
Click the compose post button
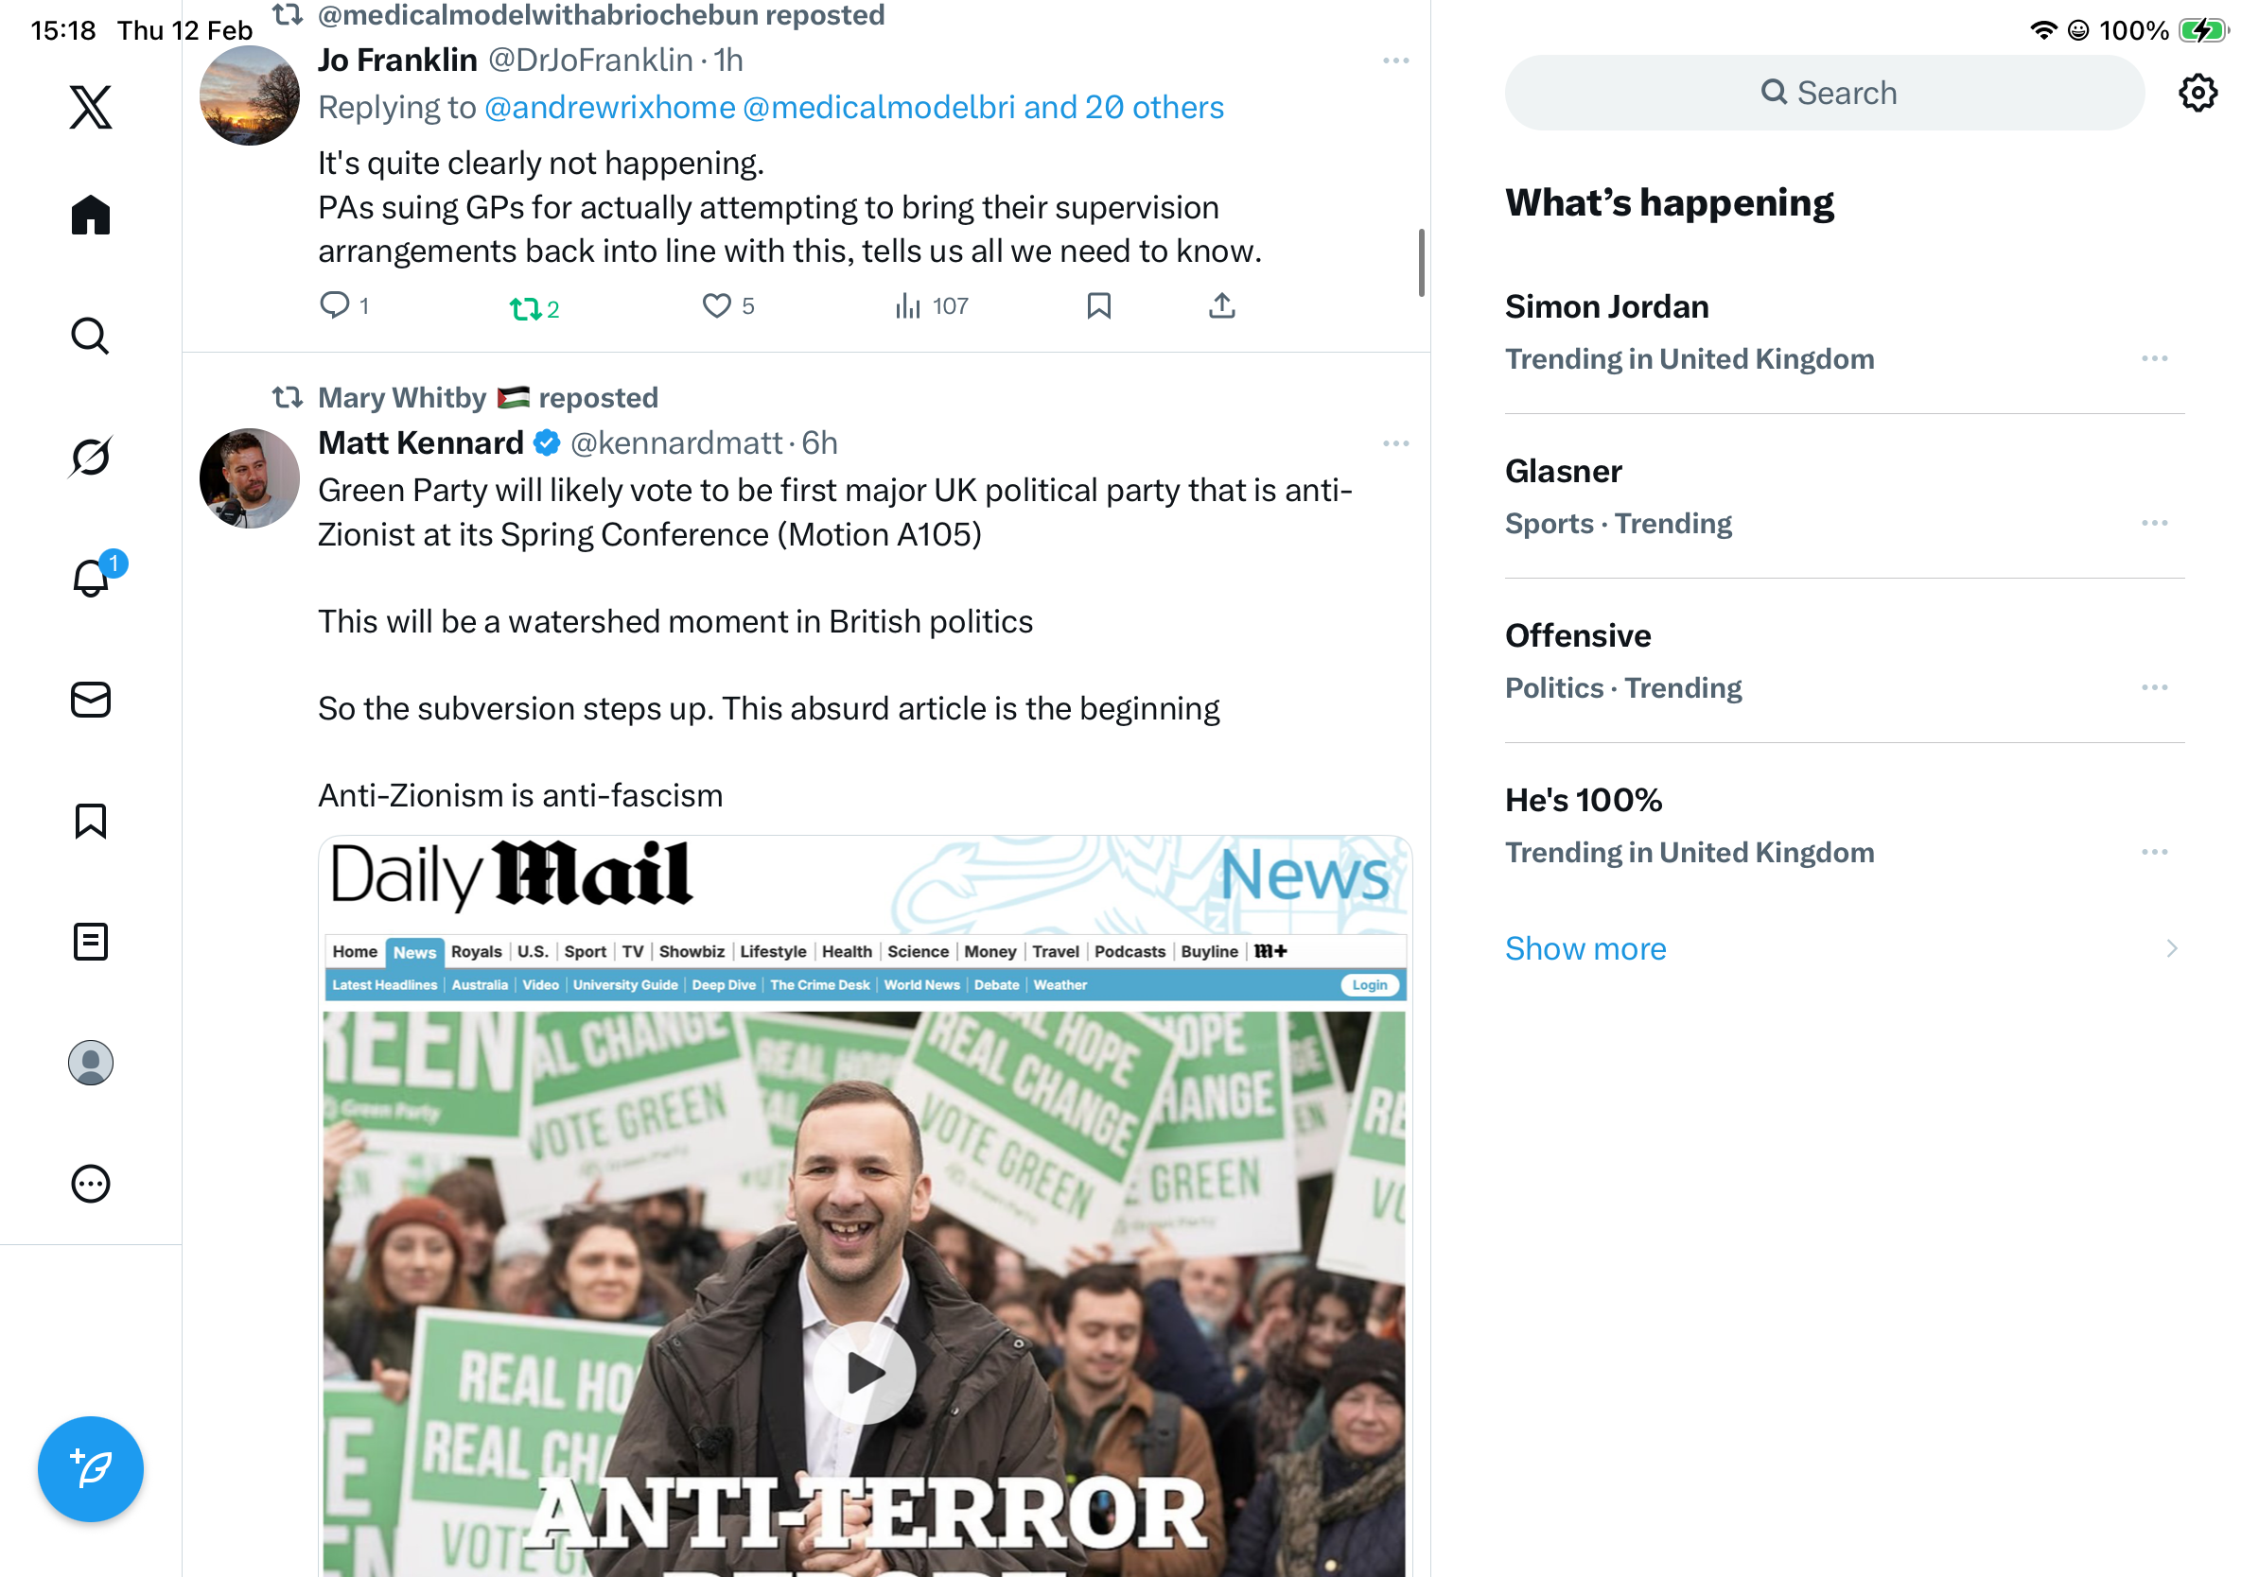pyautogui.click(x=91, y=1469)
